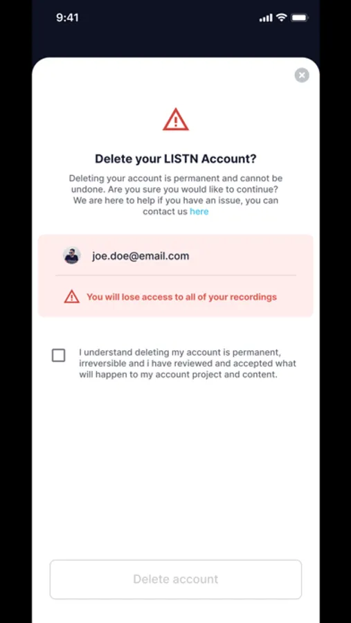
Task: Tap the 'contact us' text before the link
Action: 165,211
